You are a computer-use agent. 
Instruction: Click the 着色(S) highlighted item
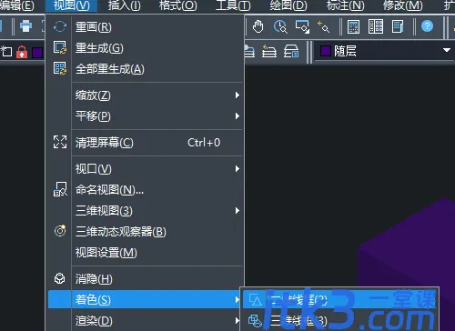pyautogui.click(x=145, y=299)
